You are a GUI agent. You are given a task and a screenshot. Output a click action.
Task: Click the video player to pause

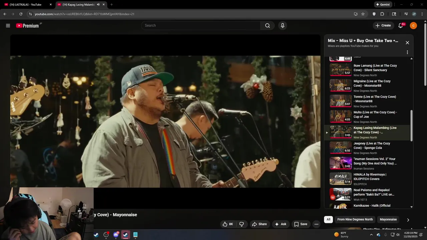[x=165, y=122]
